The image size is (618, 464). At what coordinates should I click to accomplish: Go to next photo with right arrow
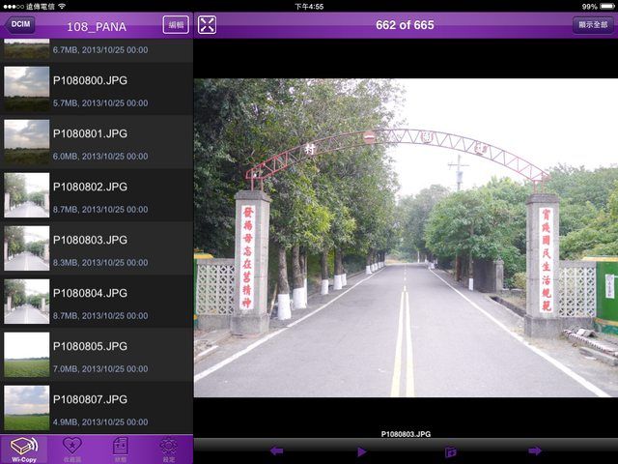click(534, 450)
